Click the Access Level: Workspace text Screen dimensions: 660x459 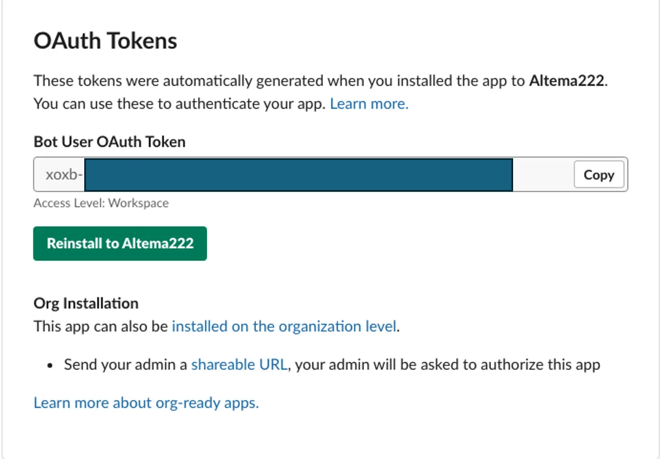click(x=101, y=203)
